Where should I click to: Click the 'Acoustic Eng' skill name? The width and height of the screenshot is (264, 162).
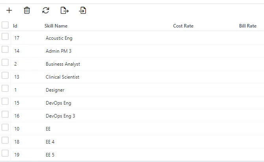click(59, 38)
